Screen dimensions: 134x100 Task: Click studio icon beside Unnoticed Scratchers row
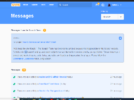(14, 84)
